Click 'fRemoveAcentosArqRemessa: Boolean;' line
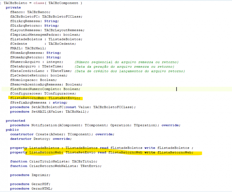The image size is (232, 192). click(x=46, y=85)
